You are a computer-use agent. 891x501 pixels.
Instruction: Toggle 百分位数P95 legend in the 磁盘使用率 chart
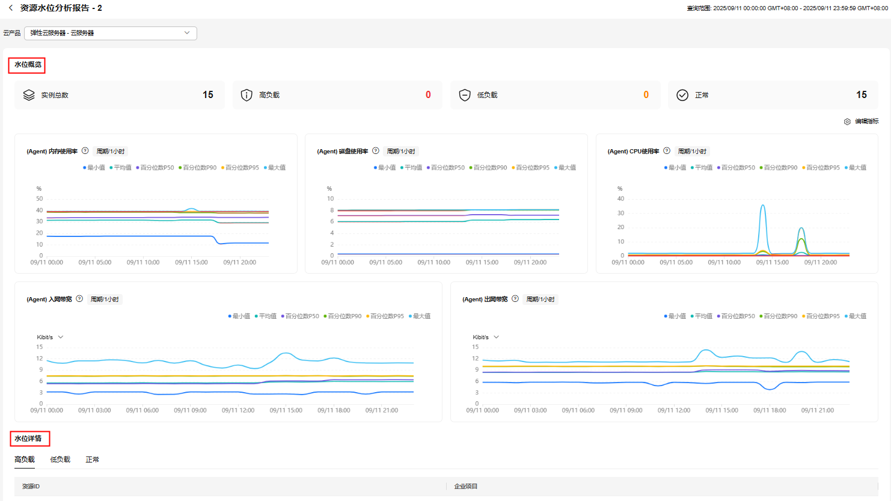tap(532, 168)
